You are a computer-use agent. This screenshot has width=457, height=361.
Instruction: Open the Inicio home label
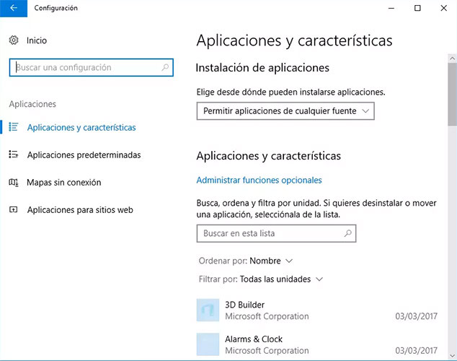tap(37, 40)
